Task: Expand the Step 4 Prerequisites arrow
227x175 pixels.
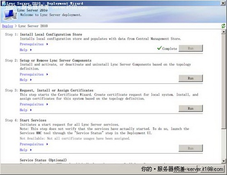Action: coord(47,144)
